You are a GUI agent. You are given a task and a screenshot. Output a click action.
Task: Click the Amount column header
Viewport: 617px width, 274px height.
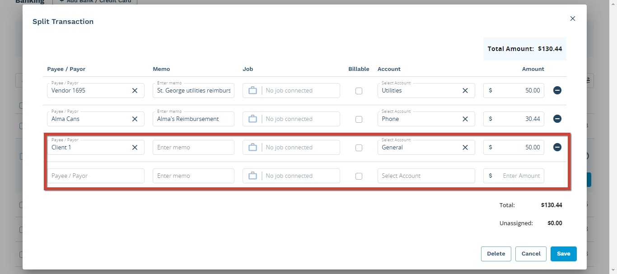coord(533,69)
